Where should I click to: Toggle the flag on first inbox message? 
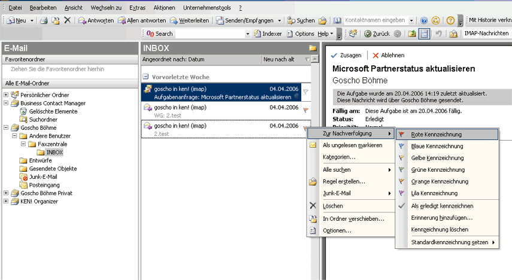305,92
